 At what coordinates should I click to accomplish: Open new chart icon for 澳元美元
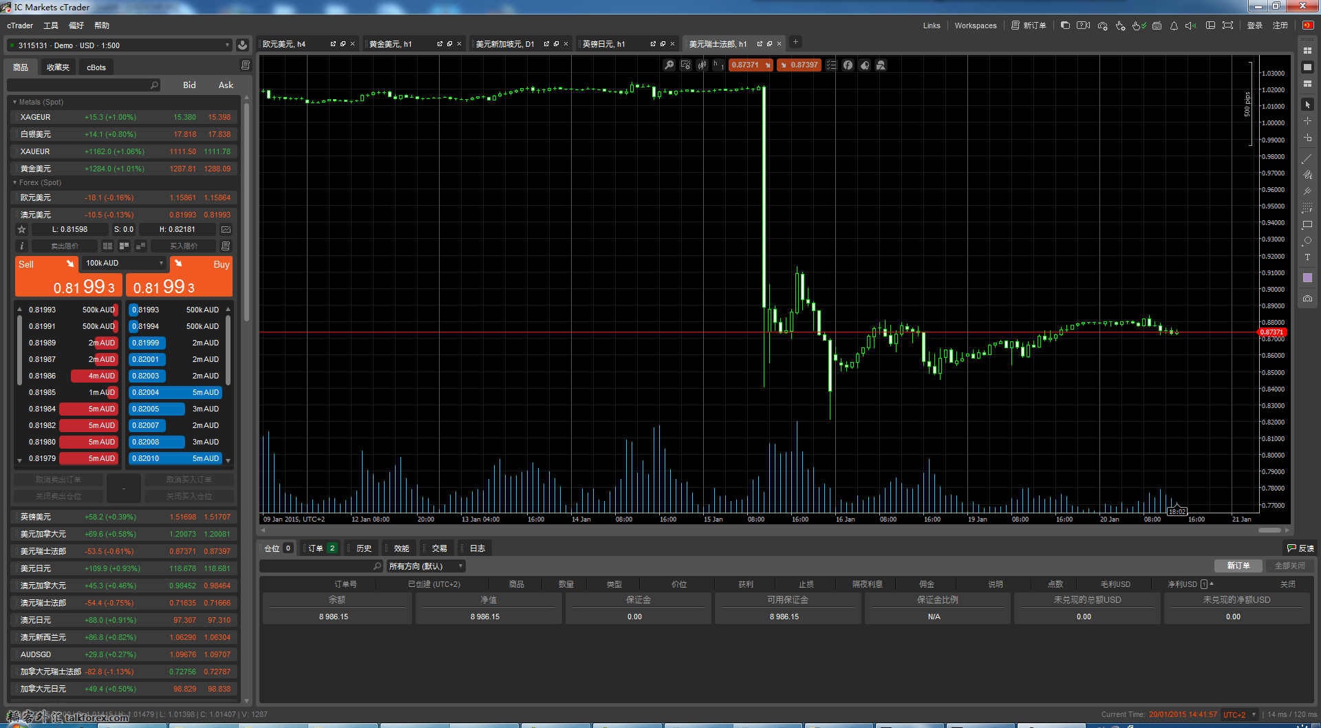226,229
